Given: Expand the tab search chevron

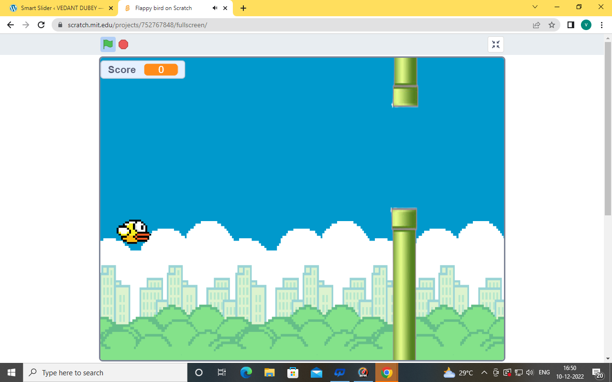Looking at the screenshot, I should pos(535,7).
